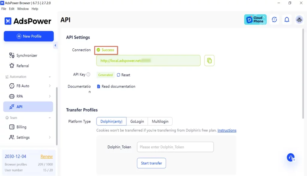Viewport: 307px width, 176px height.
Task: Switch to the GoLogin platform tab
Action: coord(137,121)
